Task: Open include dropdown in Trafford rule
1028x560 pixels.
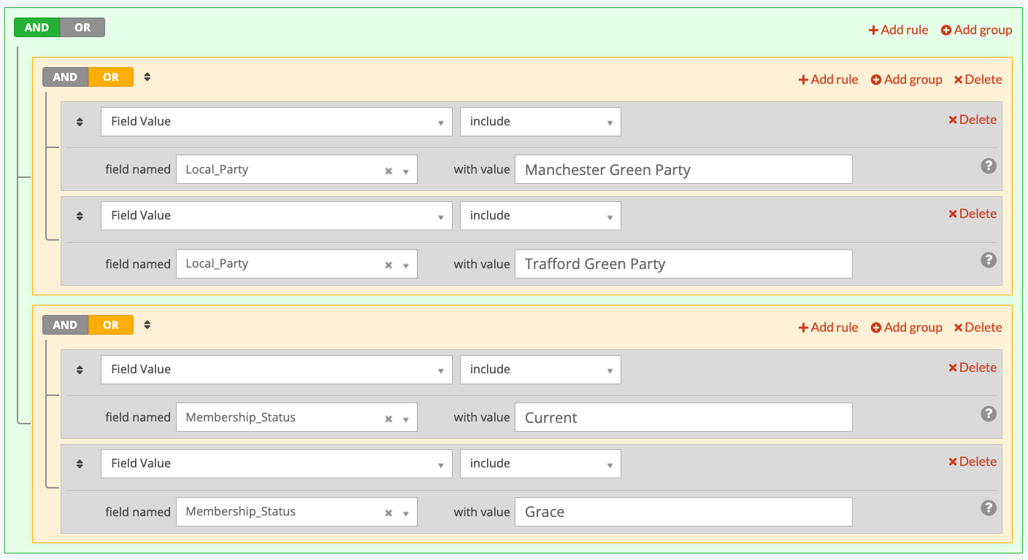Action: [540, 216]
